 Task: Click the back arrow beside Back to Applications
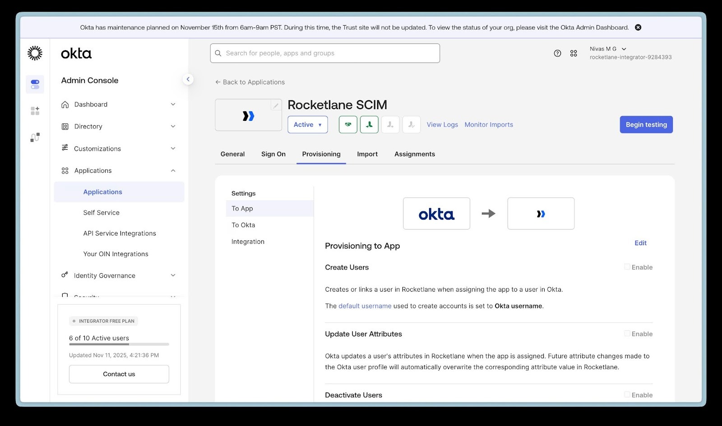pos(218,82)
